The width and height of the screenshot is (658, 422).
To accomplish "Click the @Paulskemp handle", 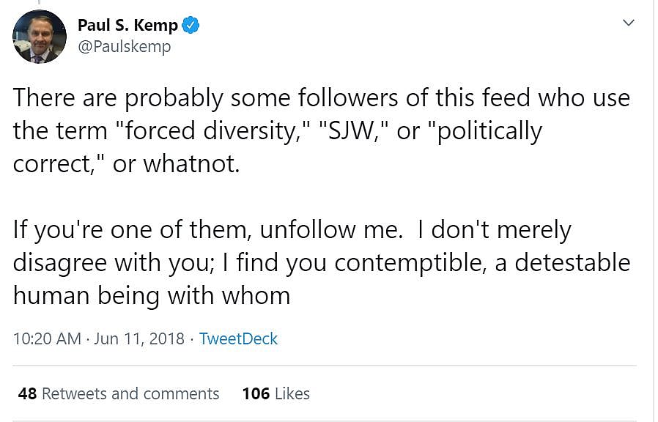I will (x=124, y=46).
